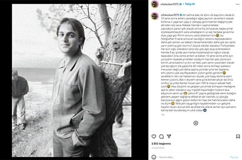Click the '10 SAAT ÖNCE' post timestamp
Viewport: 242px width, 160px height.
click(x=158, y=148)
